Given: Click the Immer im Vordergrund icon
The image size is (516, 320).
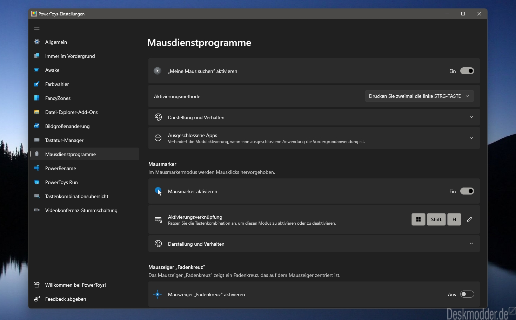Looking at the screenshot, I should [x=37, y=56].
